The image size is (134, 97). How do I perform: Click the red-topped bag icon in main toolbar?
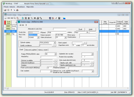[17, 10]
